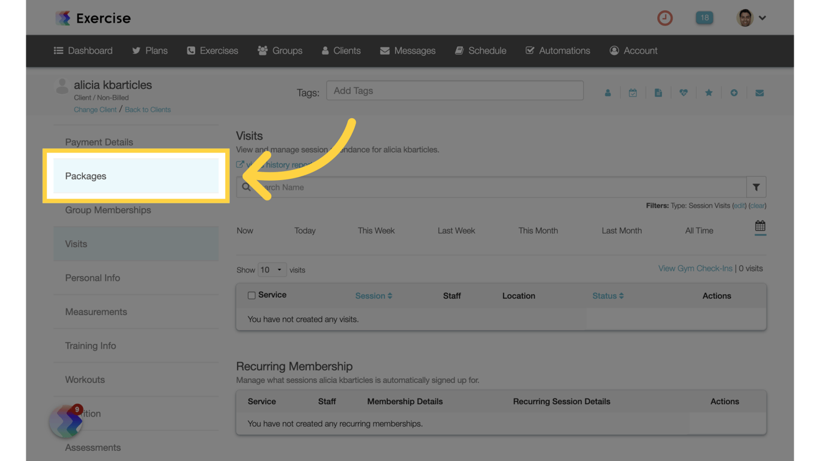This screenshot has height=461, width=820.
Task: Open Assessments in the sidebar
Action: point(136,447)
